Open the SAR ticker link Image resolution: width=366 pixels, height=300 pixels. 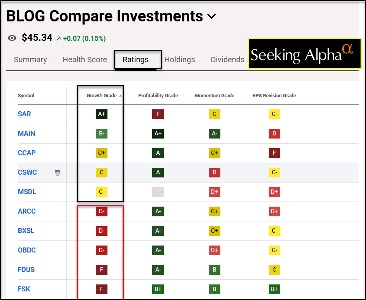pos(25,114)
